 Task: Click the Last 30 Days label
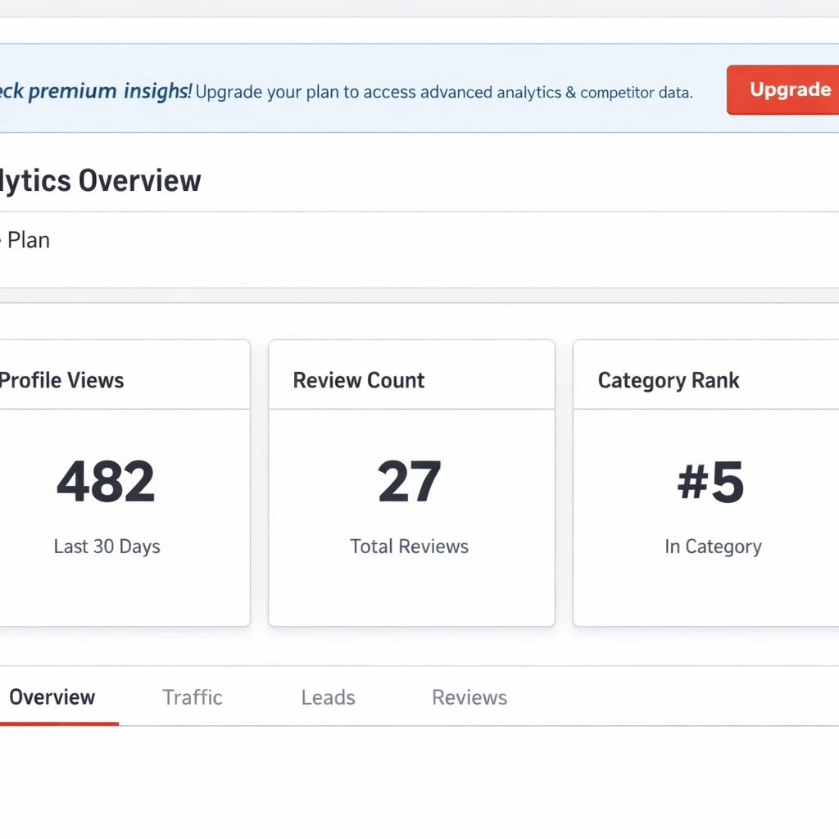[x=107, y=546]
